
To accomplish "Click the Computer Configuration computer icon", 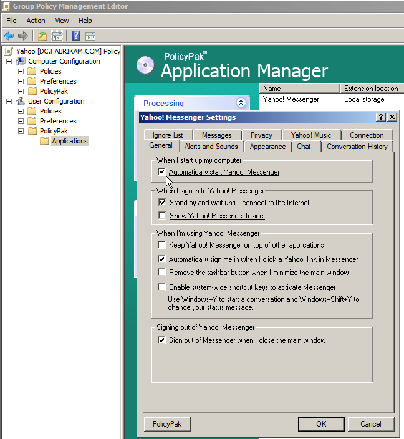I will click(21, 61).
